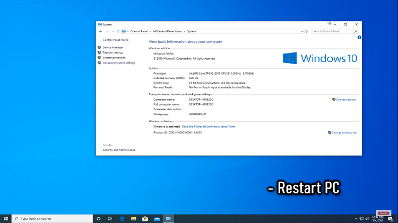Click Change settings for computer name
This screenshot has height=223, width=398.
point(345,100)
